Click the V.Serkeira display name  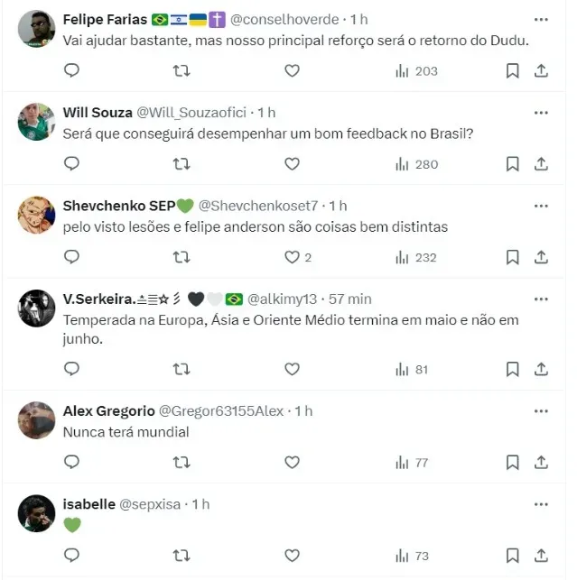(x=98, y=299)
